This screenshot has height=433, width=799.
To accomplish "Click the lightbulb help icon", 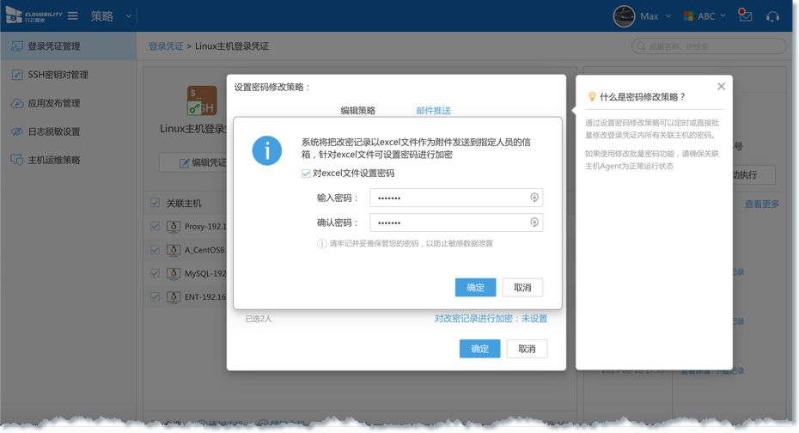I will (592, 96).
